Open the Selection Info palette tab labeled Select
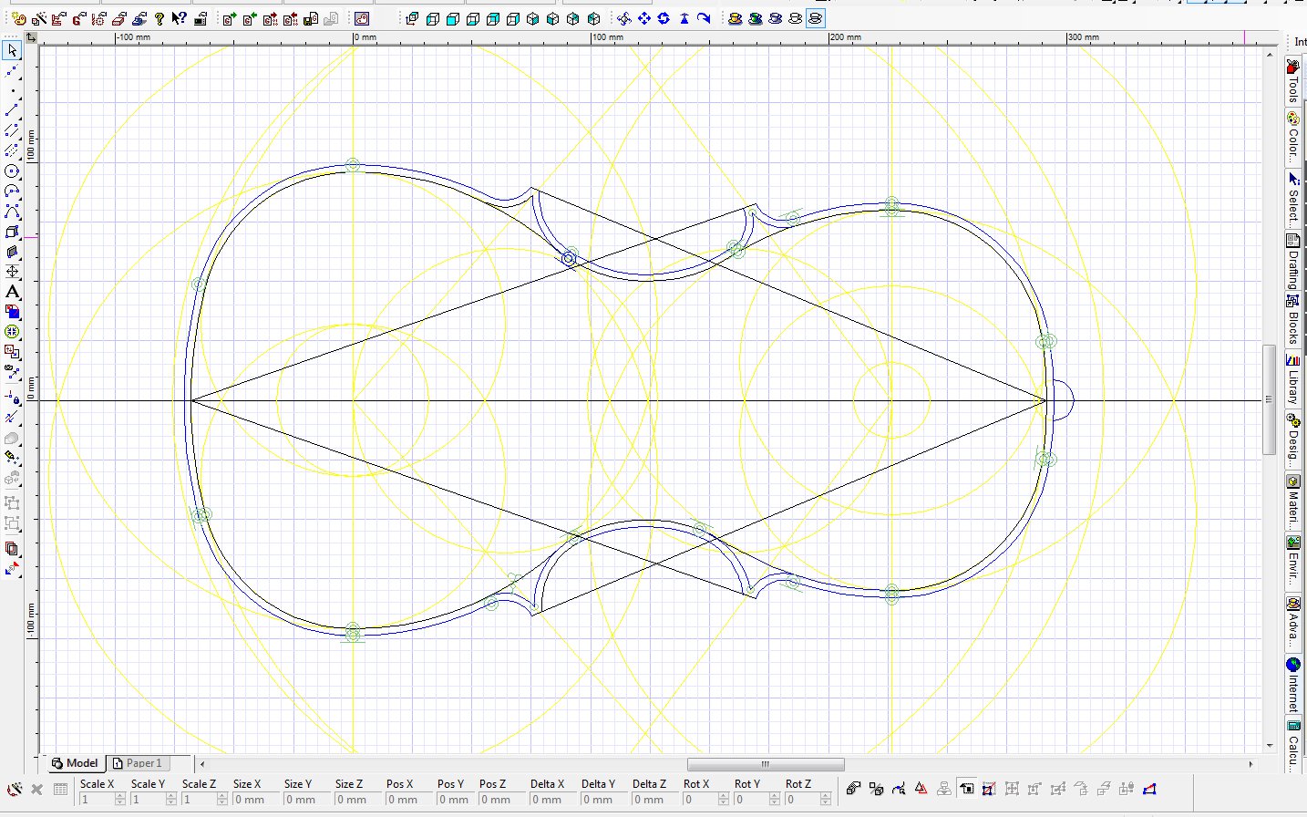The height and width of the screenshot is (817, 1307). pos(1293,197)
